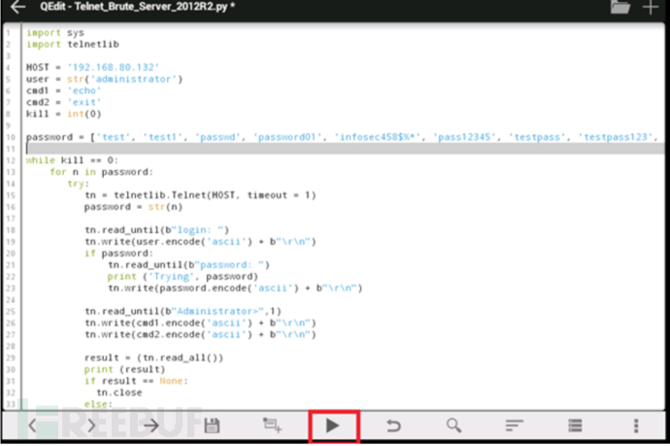This screenshot has width=670, height=446.
Task: Click tn.write(user.encode('ascii')) line
Action: 200,242
